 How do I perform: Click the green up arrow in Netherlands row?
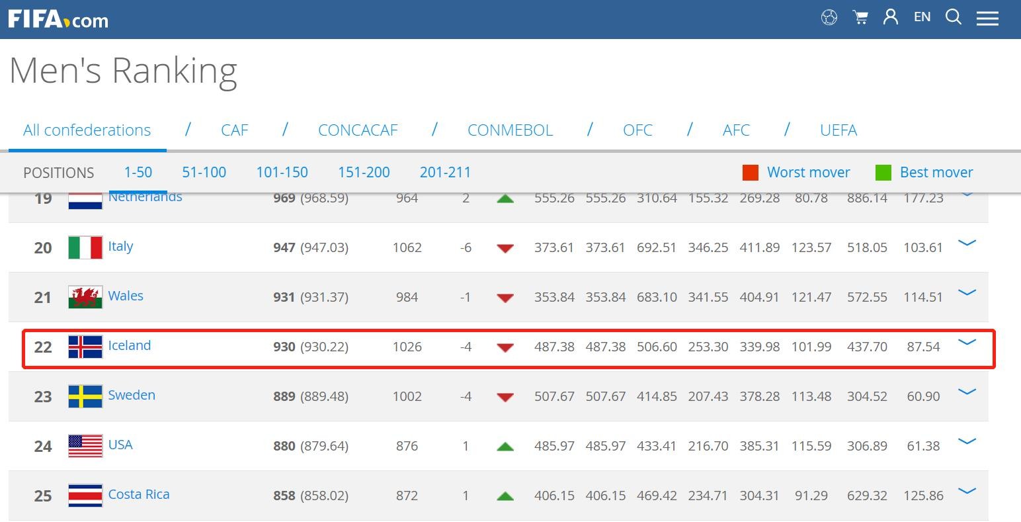click(505, 198)
